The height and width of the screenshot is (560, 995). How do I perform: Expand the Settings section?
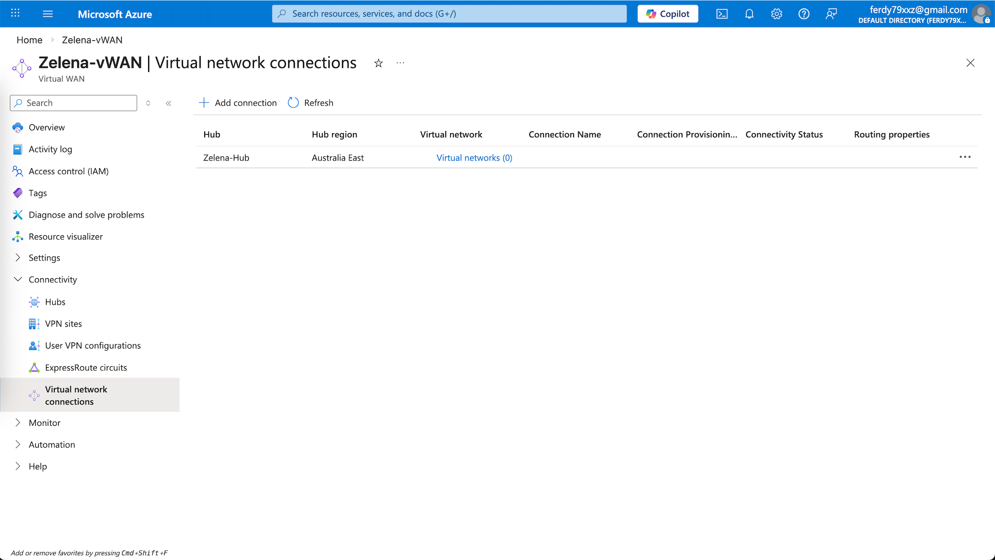click(x=44, y=258)
